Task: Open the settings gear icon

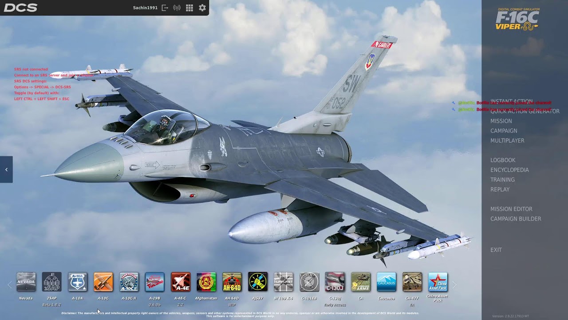Action: [202, 8]
